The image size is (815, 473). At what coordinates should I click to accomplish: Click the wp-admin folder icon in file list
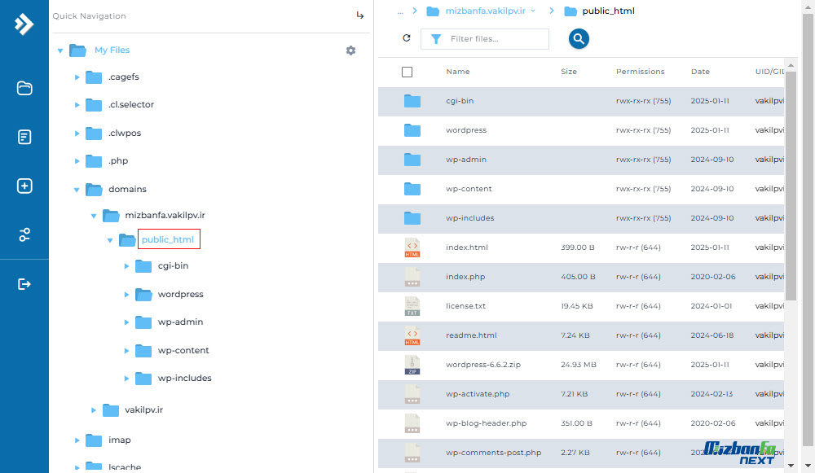[x=412, y=160]
